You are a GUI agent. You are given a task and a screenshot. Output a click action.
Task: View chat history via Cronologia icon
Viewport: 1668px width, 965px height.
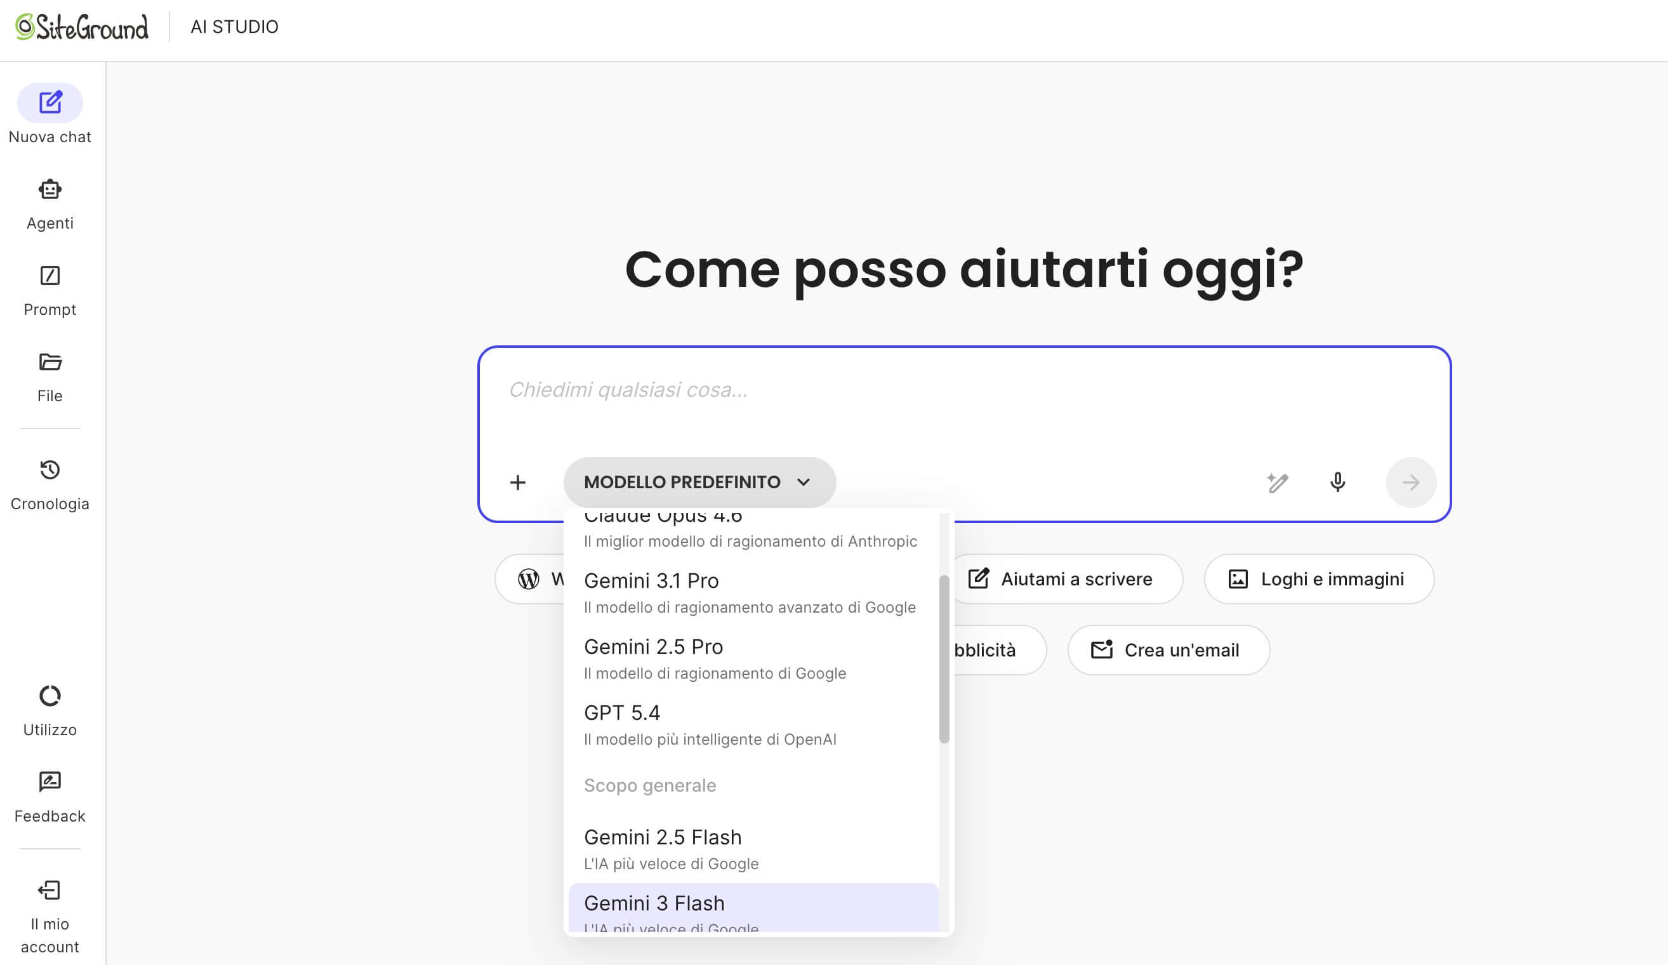[x=50, y=470]
